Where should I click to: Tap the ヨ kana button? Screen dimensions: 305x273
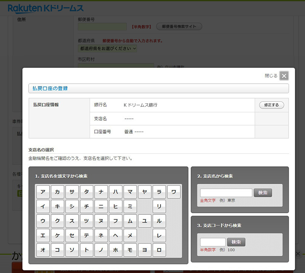[144, 250]
